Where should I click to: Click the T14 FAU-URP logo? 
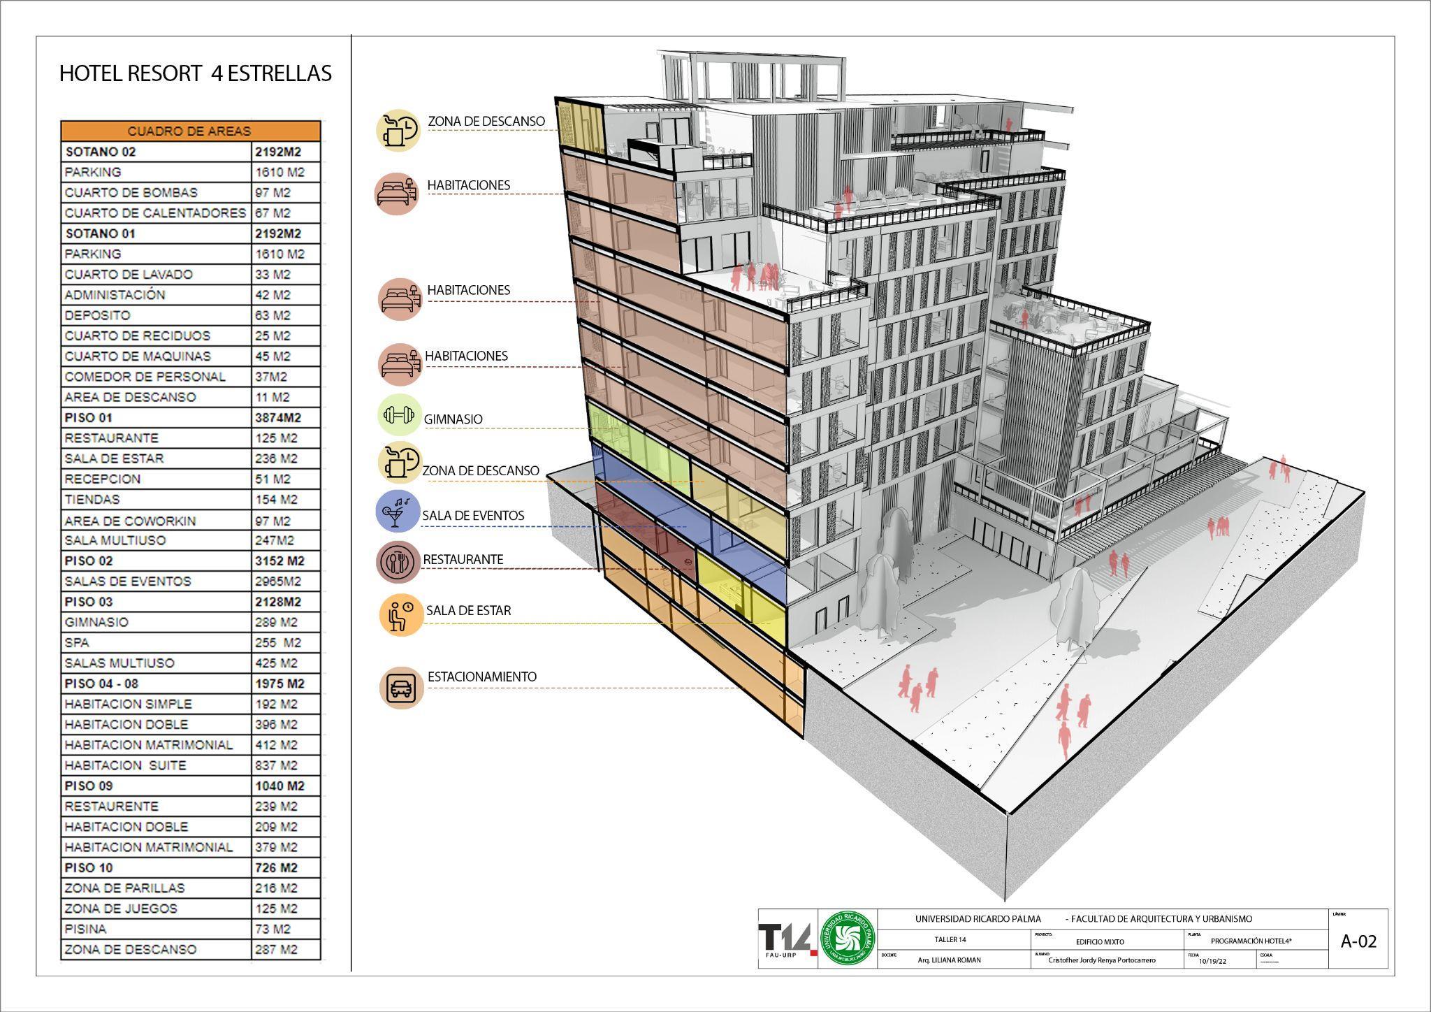coord(787,940)
